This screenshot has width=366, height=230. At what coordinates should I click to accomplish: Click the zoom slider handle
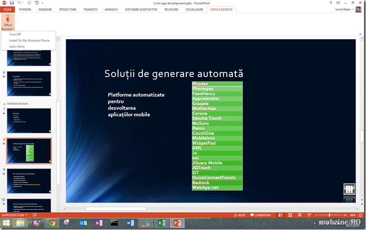329,215
